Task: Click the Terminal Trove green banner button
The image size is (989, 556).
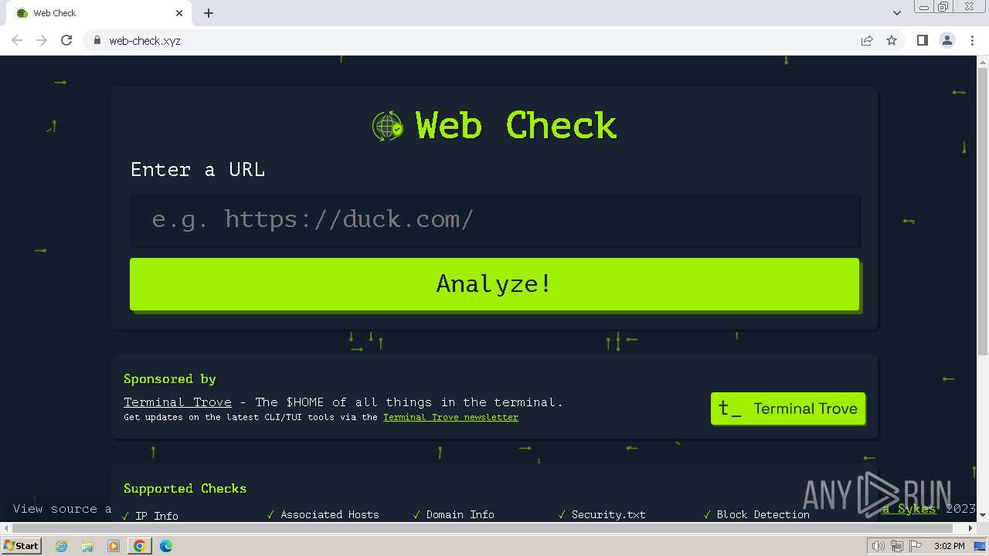Action: coord(788,409)
